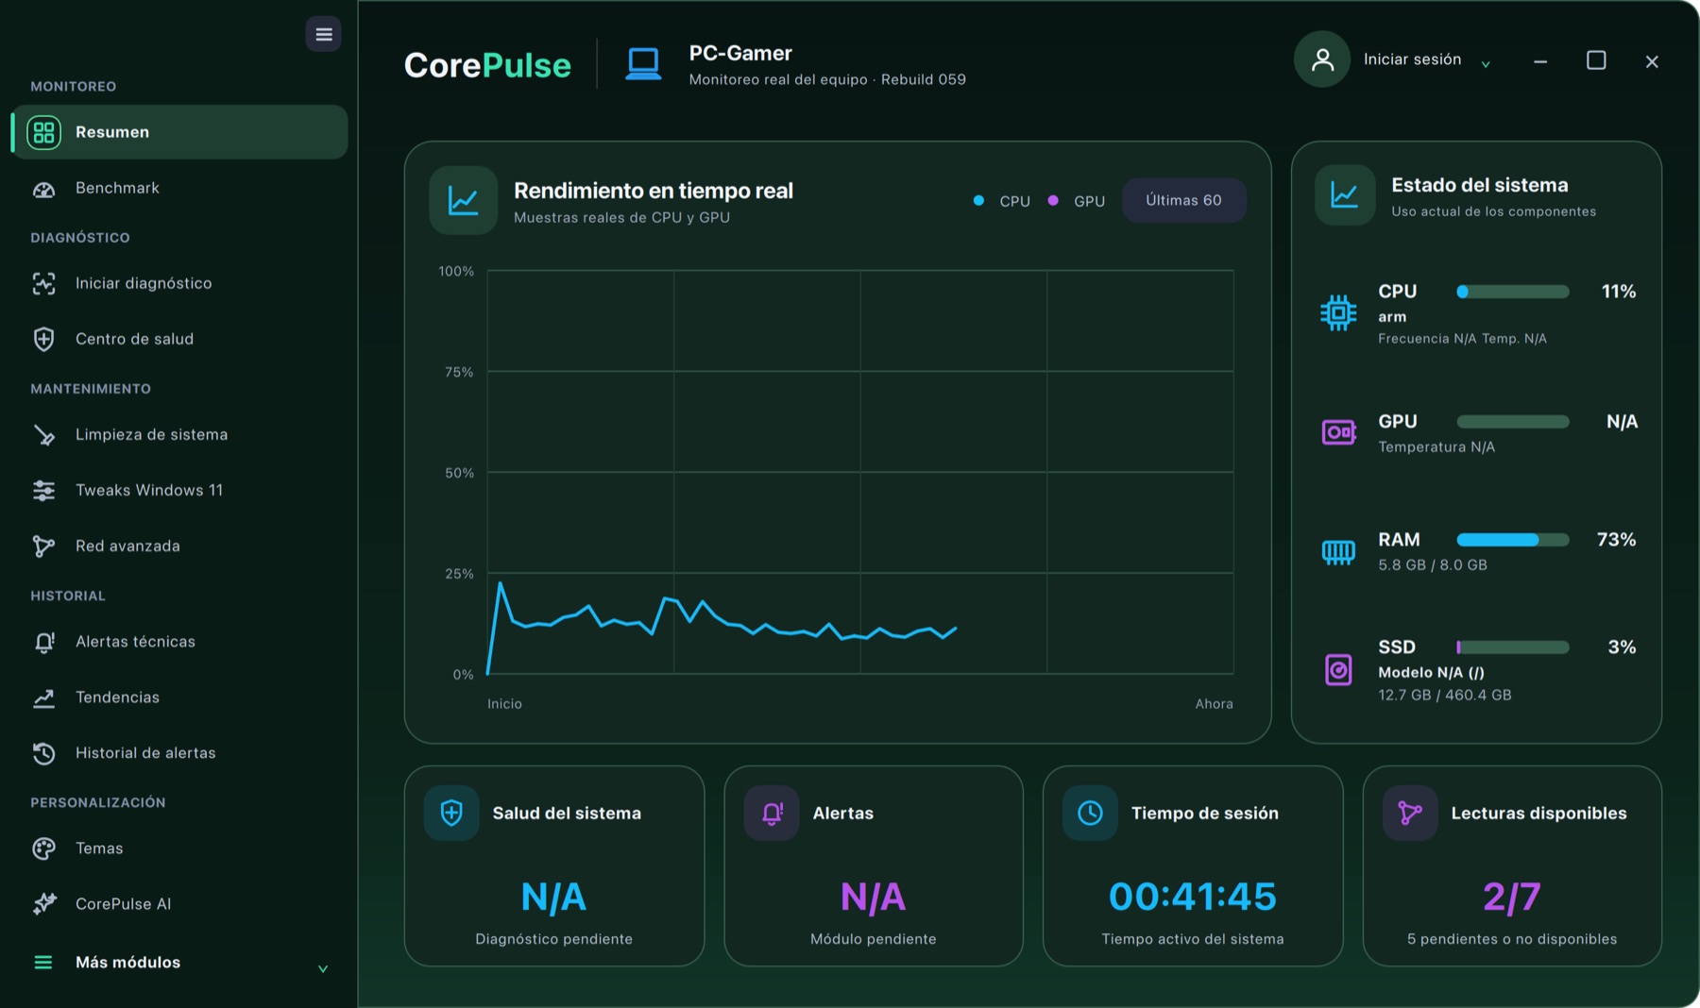Click the RAM usage progress bar
Viewport: 1700px width, 1008px height.
pyautogui.click(x=1513, y=540)
